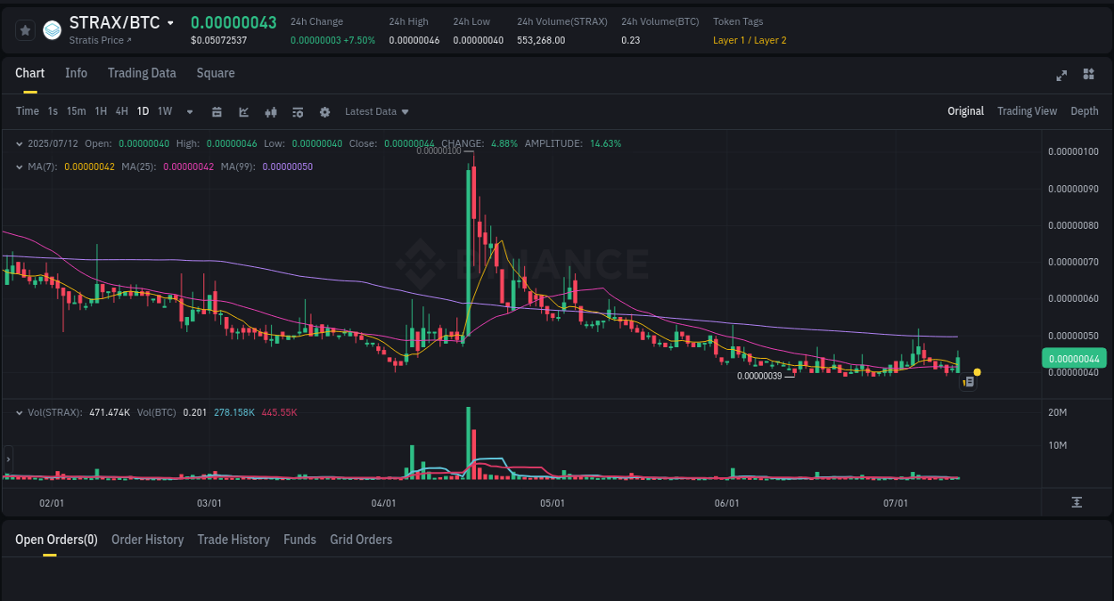The height and width of the screenshot is (601, 1114).
Task: Open the Latest Data dropdown
Action: point(376,111)
